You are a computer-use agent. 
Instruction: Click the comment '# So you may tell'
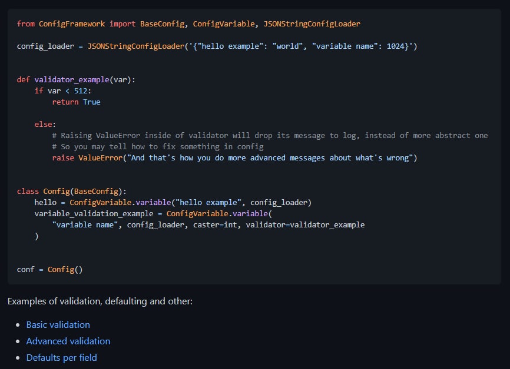[158, 147]
